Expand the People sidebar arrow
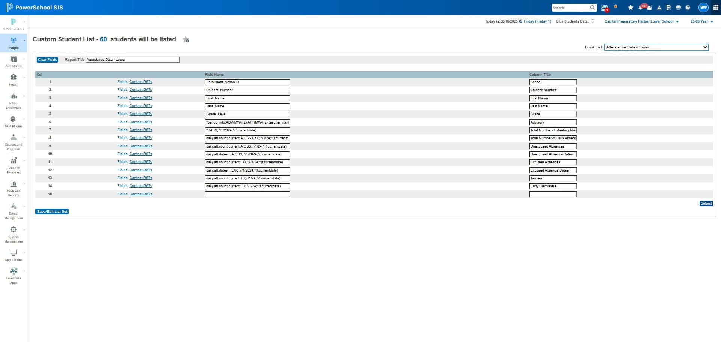 [x=24, y=41]
